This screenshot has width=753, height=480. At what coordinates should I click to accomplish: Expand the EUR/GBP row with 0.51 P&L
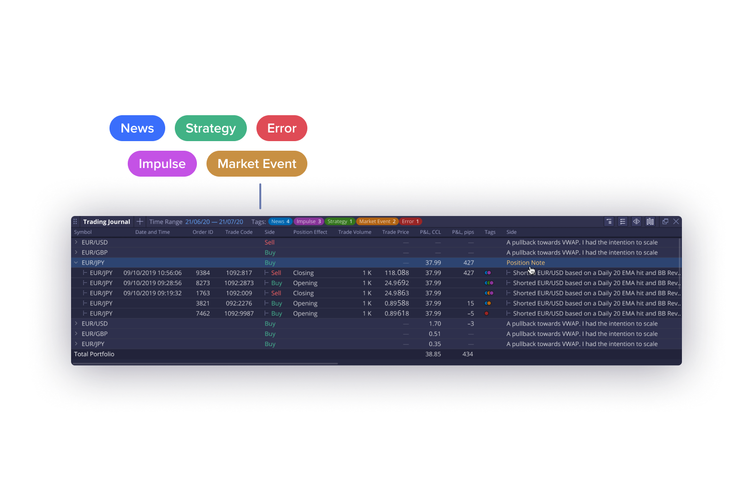(76, 334)
